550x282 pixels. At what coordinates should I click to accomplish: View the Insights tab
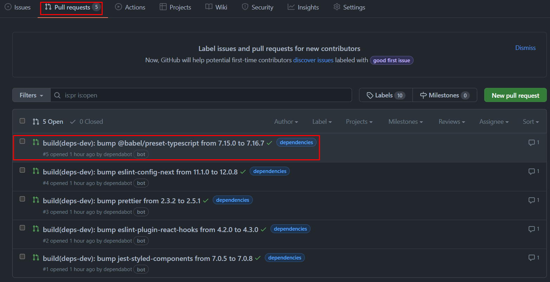coord(303,7)
